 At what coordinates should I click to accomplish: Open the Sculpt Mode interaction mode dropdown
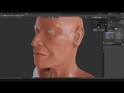pos(7,18)
